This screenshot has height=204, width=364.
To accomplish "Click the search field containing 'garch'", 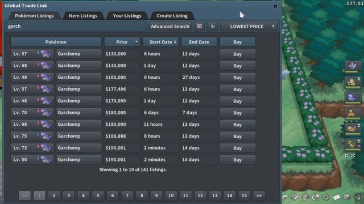I will (76, 27).
